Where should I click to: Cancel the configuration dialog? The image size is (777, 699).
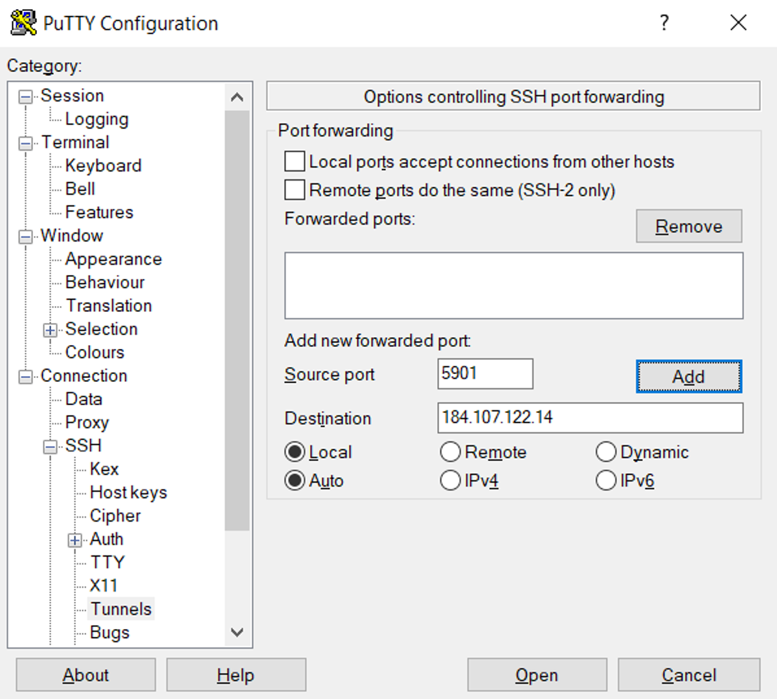pyautogui.click(x=689, y=675)
